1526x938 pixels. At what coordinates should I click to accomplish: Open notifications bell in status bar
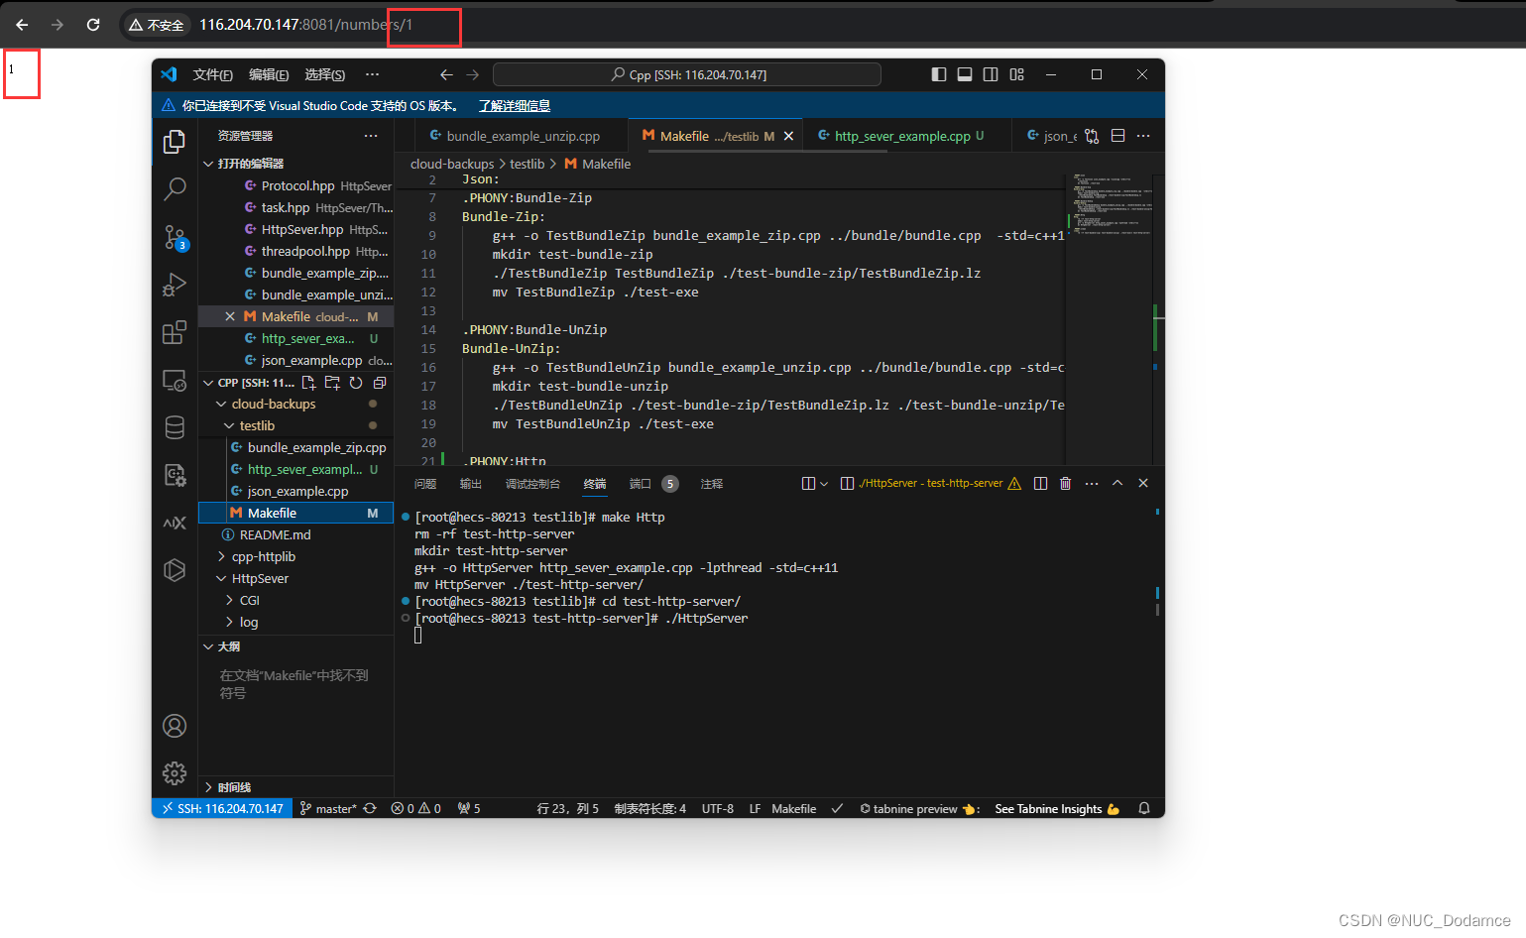pos(1144,808)
